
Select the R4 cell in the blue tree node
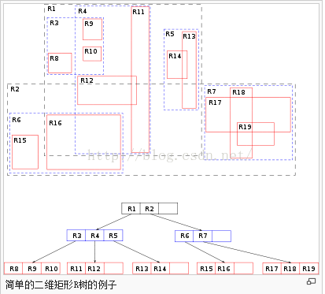click(95, 236)
